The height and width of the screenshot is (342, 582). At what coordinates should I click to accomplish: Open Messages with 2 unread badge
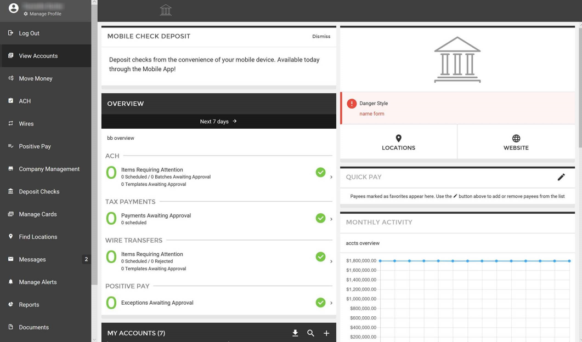pos(32,259)
